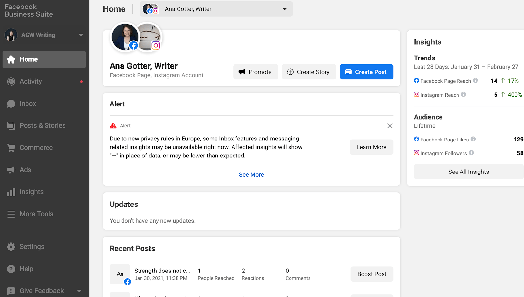Click the Commerce shopping cart icon
The width and height of the screenshot is (524, 297).
tap(11, 147)
